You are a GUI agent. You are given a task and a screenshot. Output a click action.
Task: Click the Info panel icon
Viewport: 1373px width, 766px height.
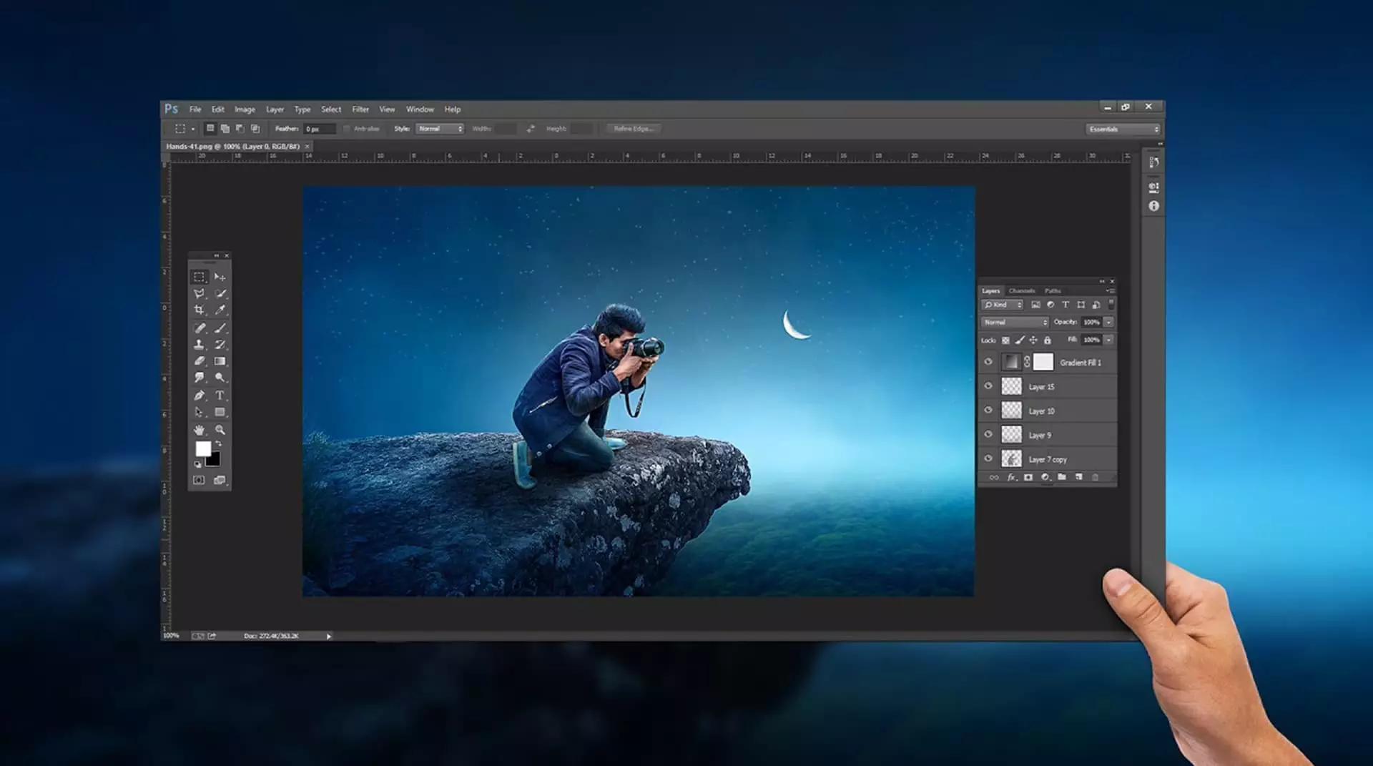(x=1153, y=206)
